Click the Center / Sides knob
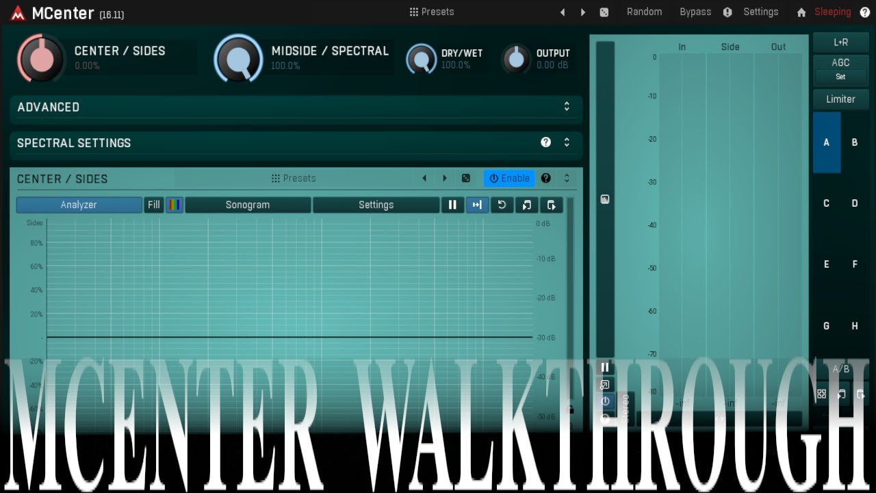 (x=41, y=58)
